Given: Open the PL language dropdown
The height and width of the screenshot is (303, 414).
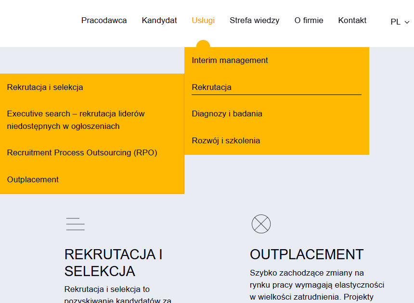Looking at the screenshot, I should [400, 22].
